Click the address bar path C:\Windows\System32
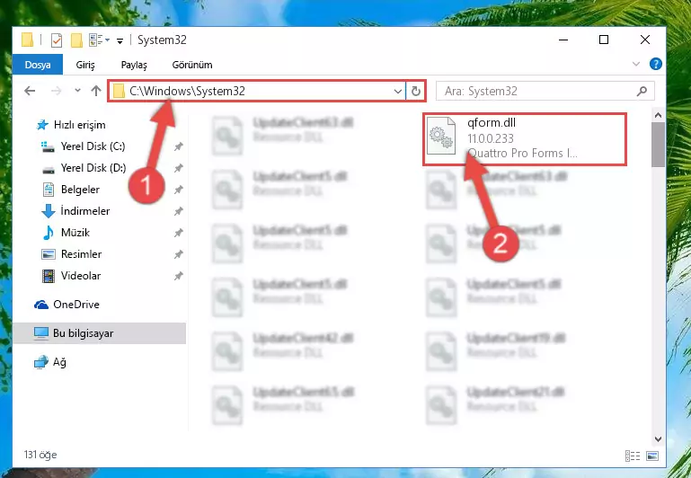 tap(187, 91)
